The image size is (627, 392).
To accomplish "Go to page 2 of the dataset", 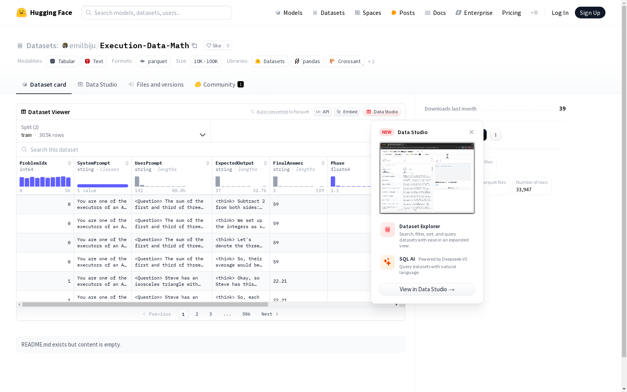I will [197, 314].
